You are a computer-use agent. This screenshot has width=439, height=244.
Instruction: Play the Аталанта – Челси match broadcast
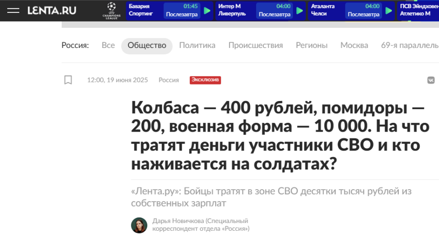click(x=389, y=11)
